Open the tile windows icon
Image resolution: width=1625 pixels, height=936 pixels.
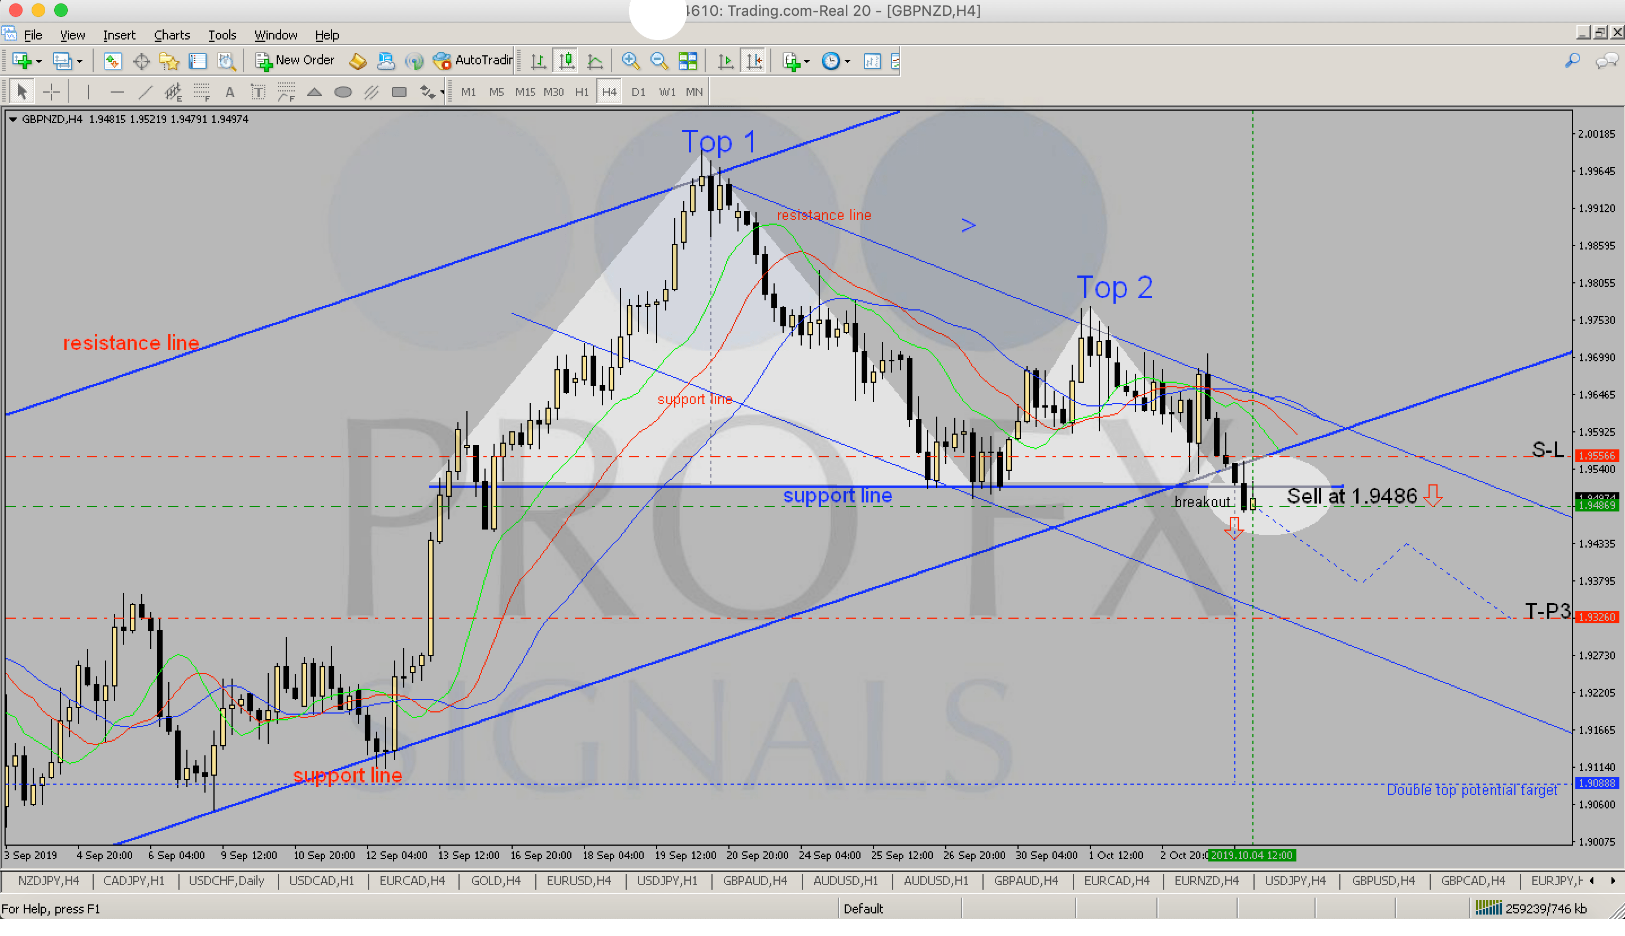pos(687,61)
